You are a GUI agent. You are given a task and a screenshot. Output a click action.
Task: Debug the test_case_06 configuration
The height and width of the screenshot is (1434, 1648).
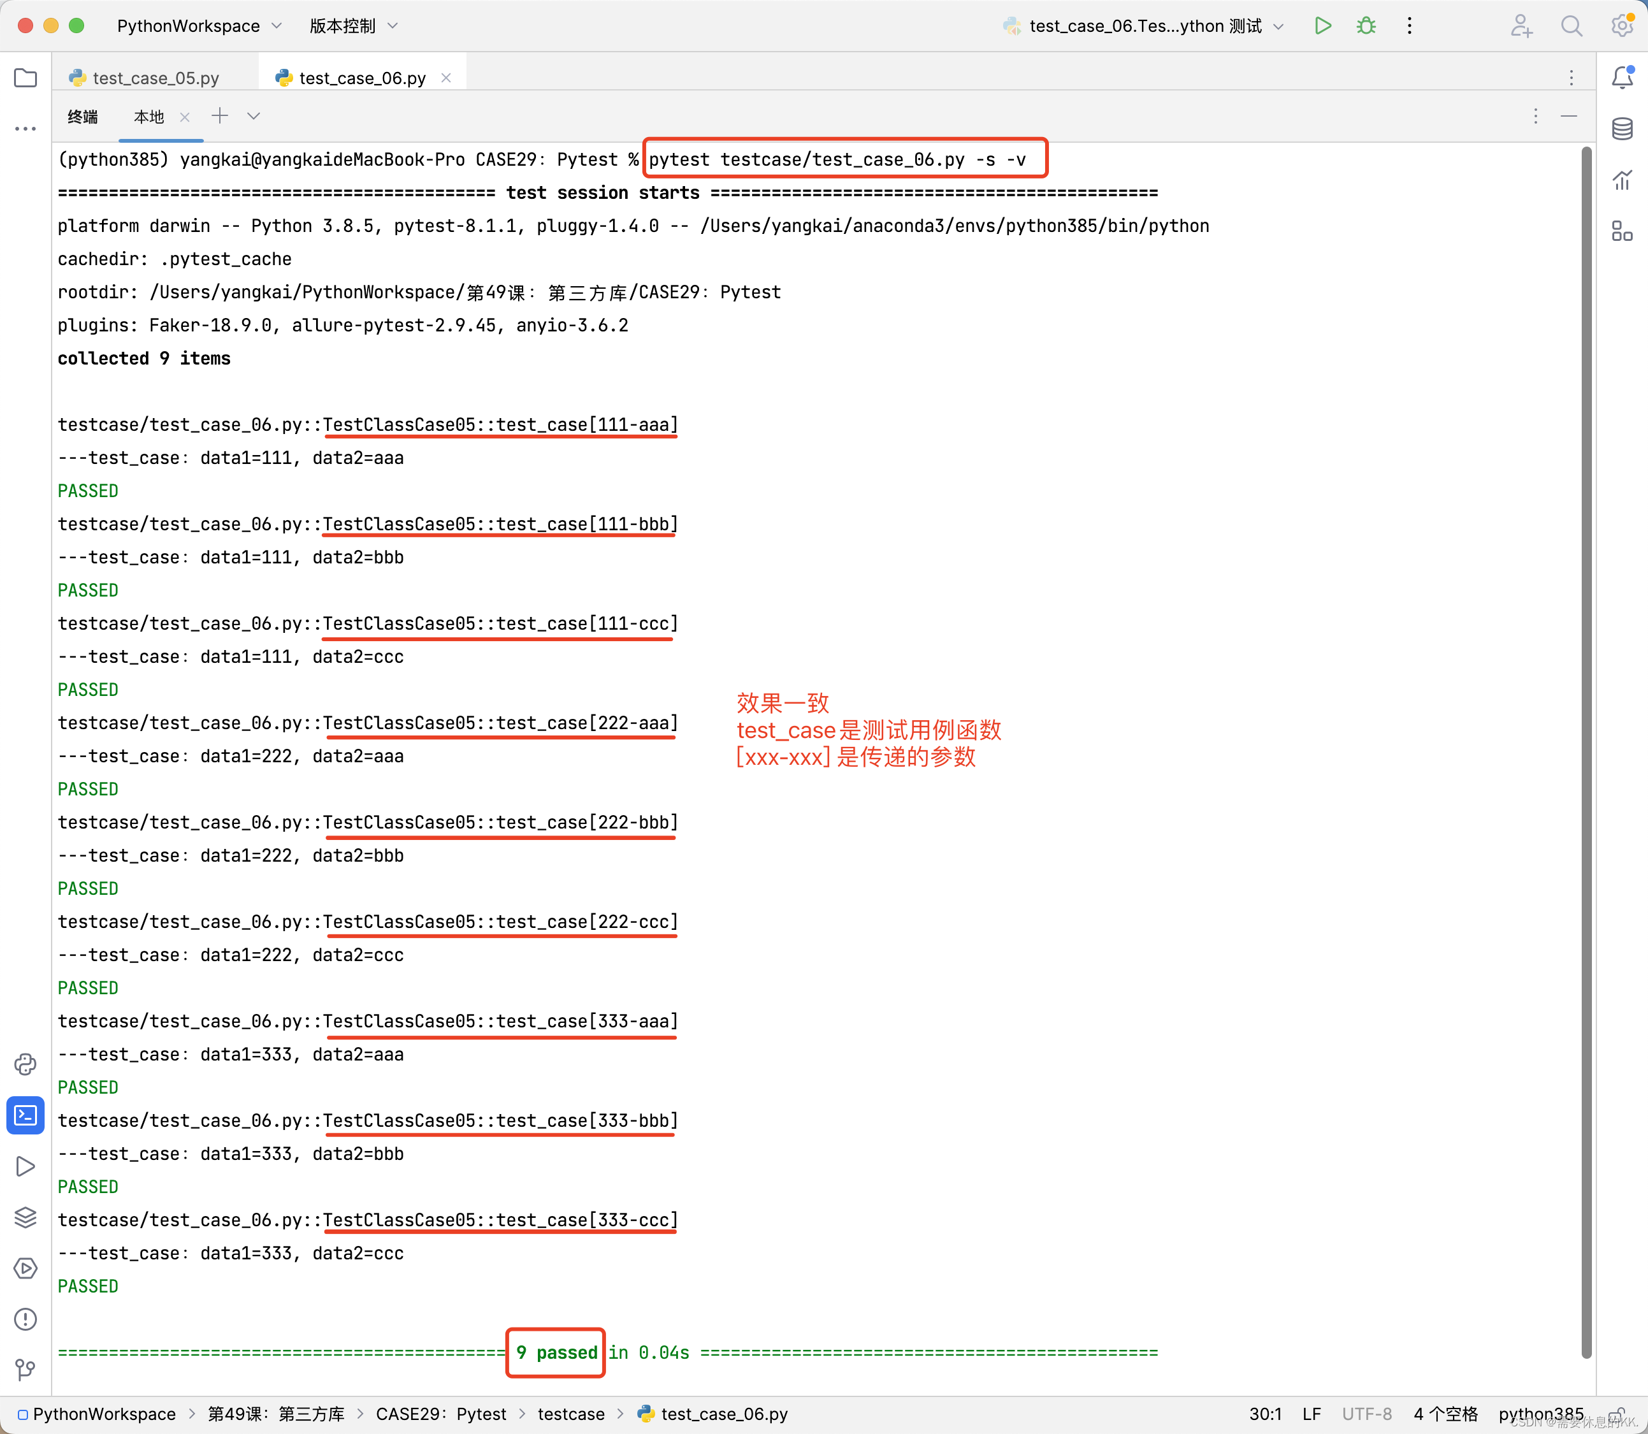1366,25
